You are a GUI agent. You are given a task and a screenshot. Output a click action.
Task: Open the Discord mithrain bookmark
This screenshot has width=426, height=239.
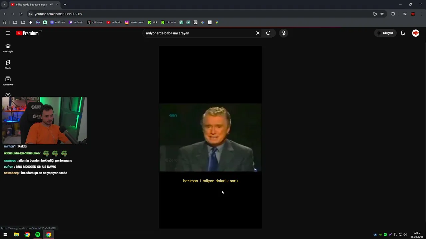(57, 22)
